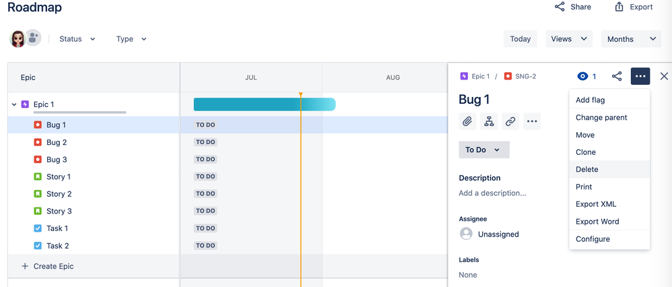Screen dimensions: 672x287
Task: Open the SNG-2 issue key link
Action: click(x=526, y=76)
